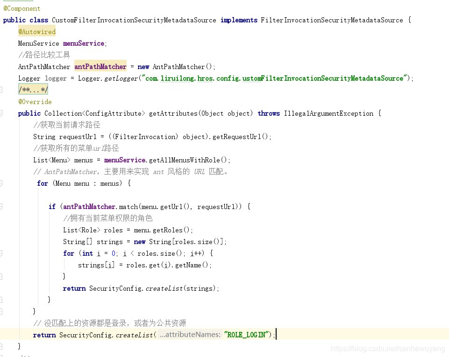Image resolution: width=449 pixels, height=357 pixels.
Task: Click the highlighted antPathMatcher field name
Action: point(100,67)
